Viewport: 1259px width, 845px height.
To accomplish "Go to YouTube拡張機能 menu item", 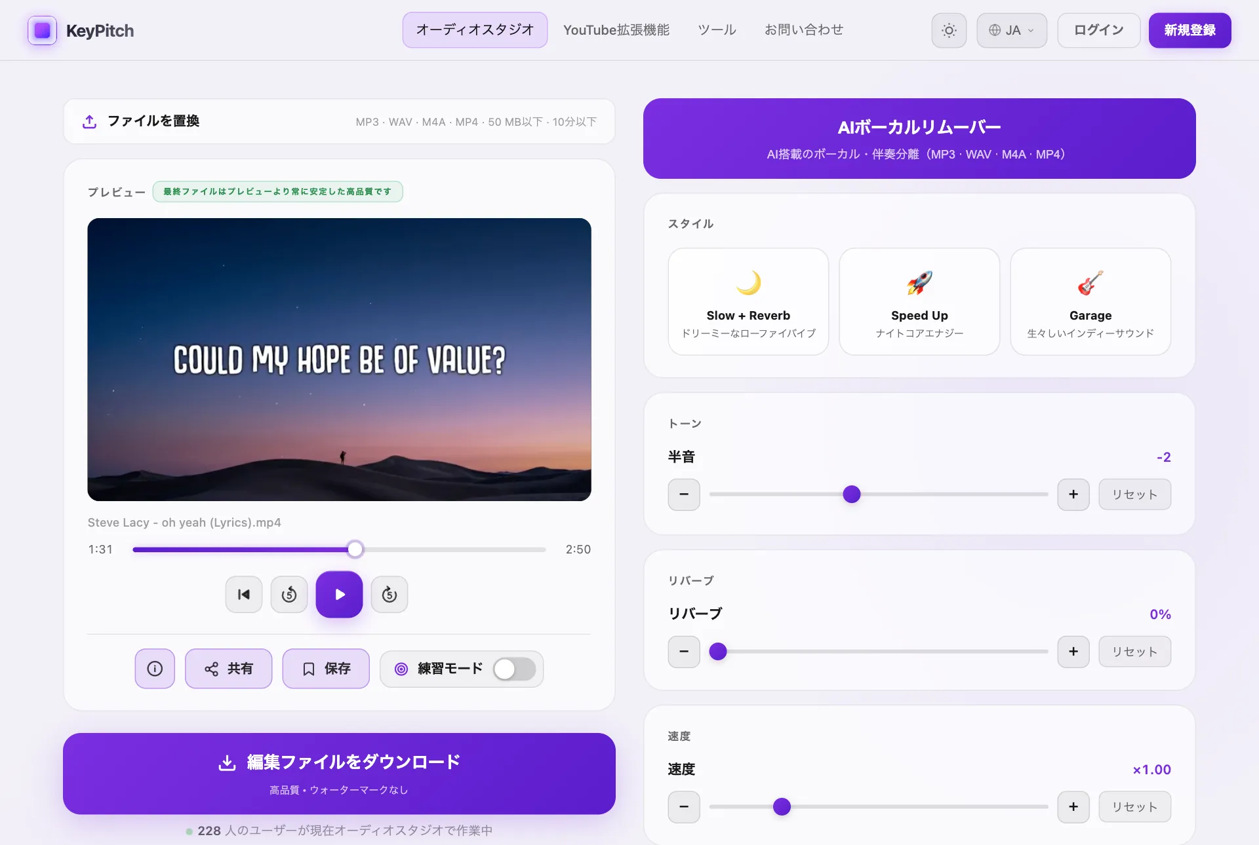I will pyautogui.click(x=616, y=30).
